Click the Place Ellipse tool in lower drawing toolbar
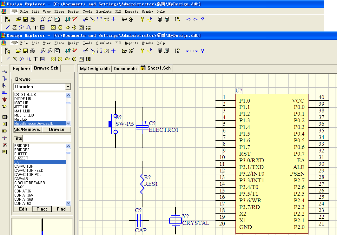Viewport: 337px width, 235px height. point(67,59)
